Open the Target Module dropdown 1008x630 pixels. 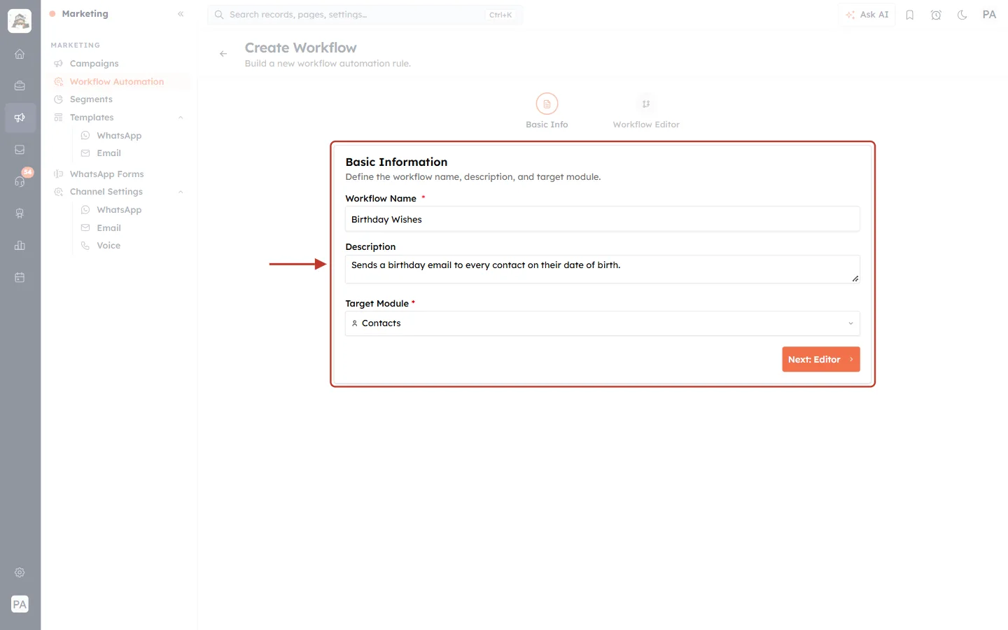click(603, 323)
